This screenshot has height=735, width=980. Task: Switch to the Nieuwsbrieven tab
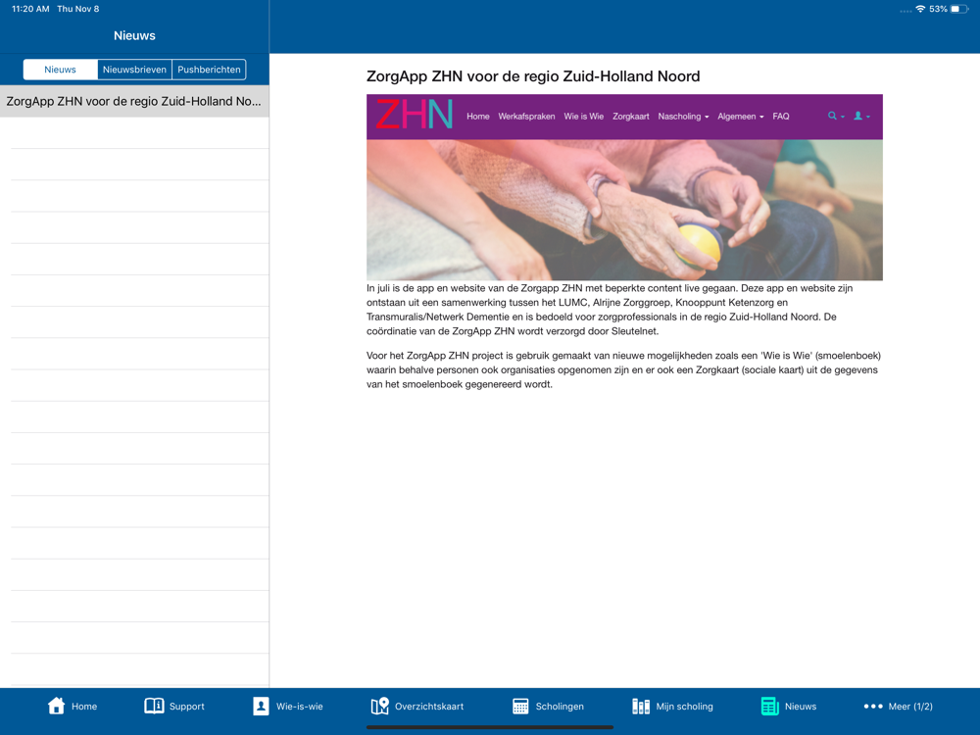tap(134, 70)
